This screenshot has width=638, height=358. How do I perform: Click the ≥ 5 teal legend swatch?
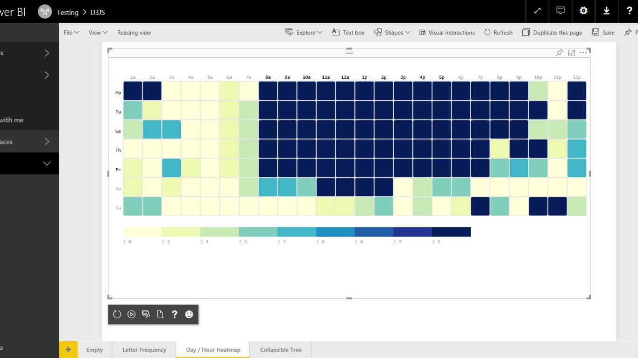(258, 232)
